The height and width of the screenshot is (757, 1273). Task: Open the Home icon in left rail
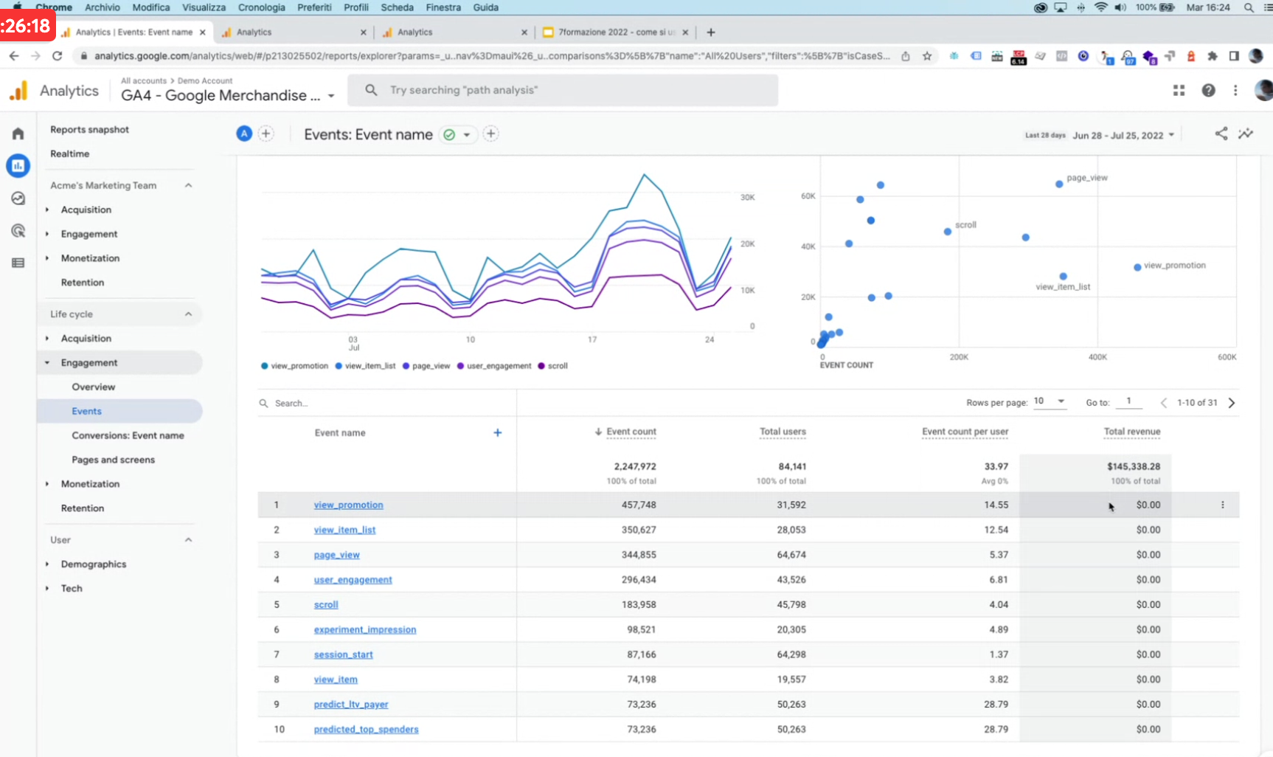18,134
